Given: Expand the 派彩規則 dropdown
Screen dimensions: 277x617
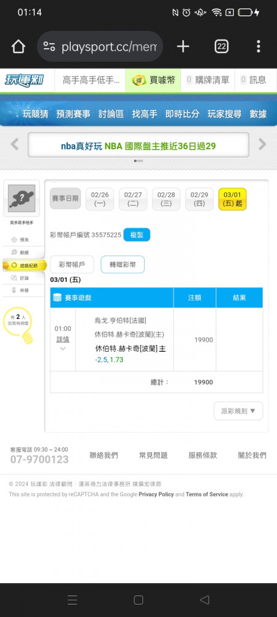Looking at the screenshot, I should point(238,411).
